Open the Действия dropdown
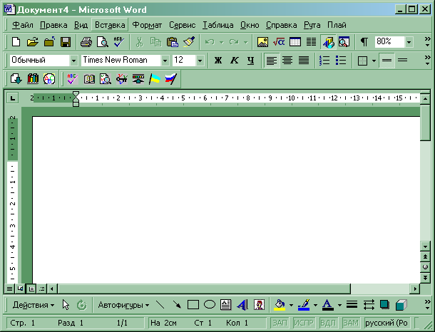Image resolution: width=435 pixels, height=332 pixels. click(34, 305)
